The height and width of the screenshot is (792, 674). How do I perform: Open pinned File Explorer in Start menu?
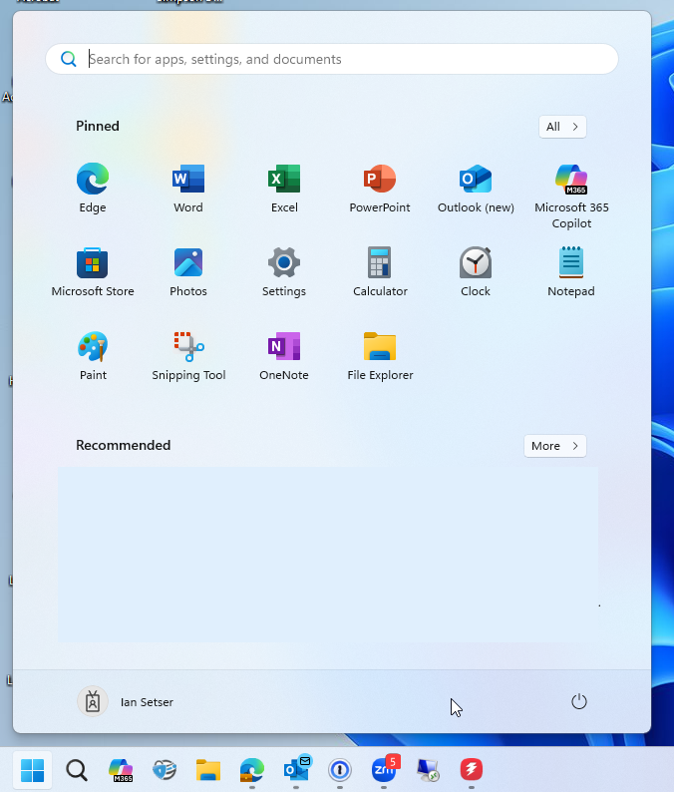point(380,355)
